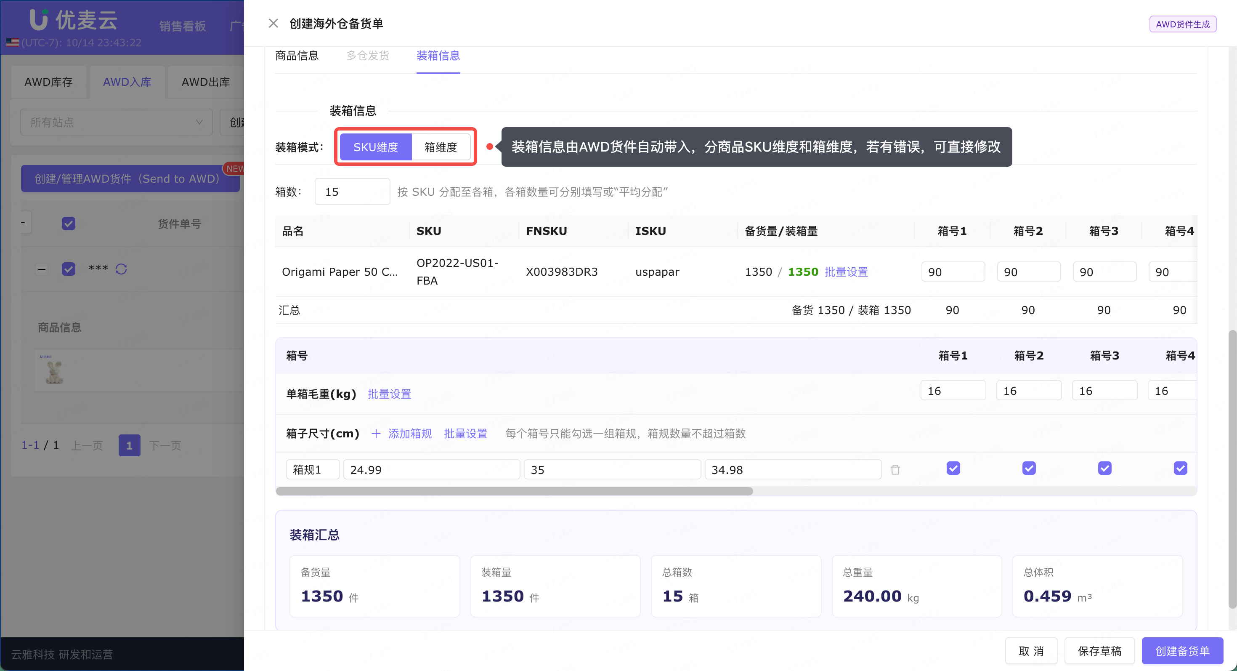Click the refresh icon next to ***
Image resolution: width=1237 pixels, height=671 pixels.
[121, 269]
